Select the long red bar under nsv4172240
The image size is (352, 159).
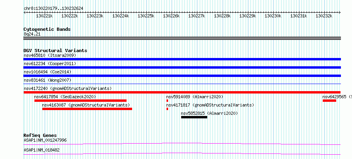pyautogui.click(x=182, y=92)
